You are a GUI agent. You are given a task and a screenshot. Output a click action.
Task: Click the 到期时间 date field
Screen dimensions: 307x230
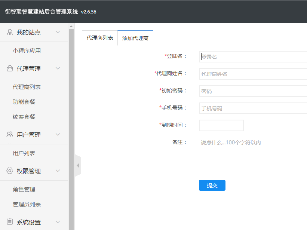tap(221, 125)
